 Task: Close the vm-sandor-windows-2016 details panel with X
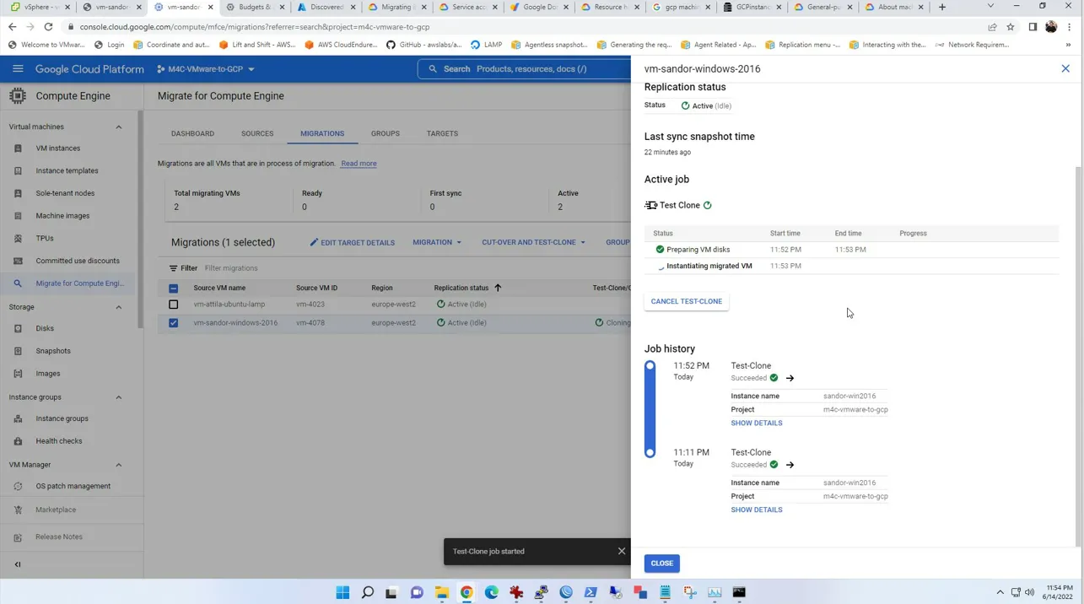pyautogui.click(x=1065, y=68)
